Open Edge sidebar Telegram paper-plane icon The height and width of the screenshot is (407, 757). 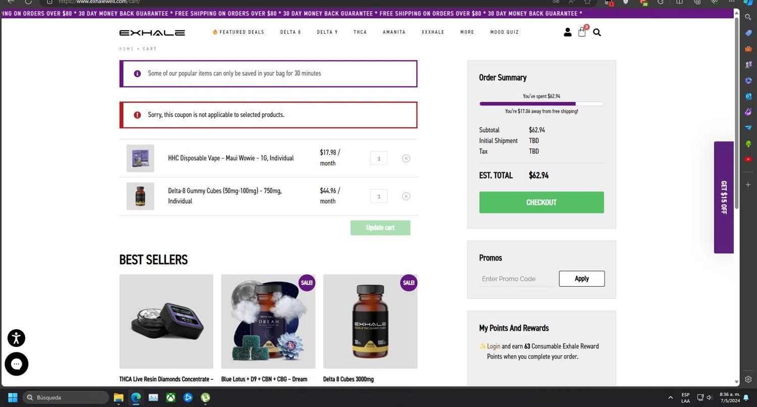coord(748,128)
